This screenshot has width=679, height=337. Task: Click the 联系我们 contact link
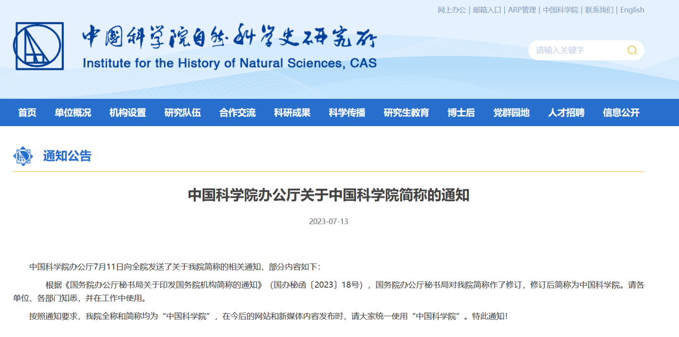[x=599, y=10]
